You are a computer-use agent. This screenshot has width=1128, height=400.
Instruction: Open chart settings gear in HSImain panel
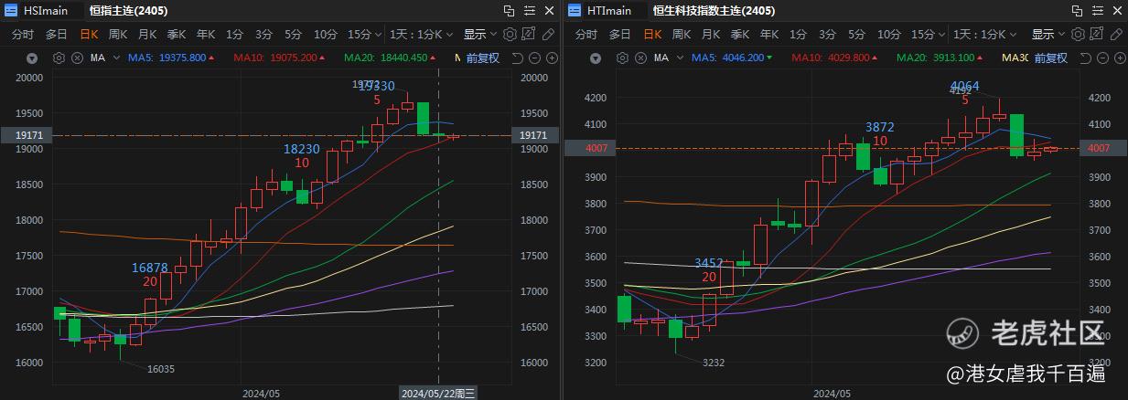click(510, 34)
